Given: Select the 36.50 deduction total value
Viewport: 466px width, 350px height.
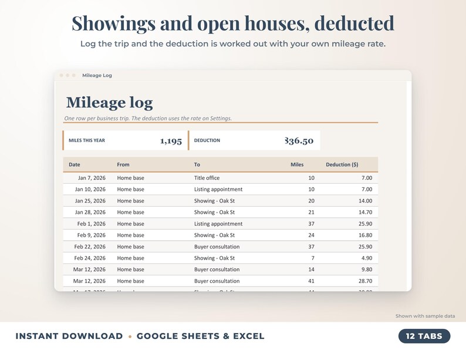Looking at the screenshot, I should pyautogui.click(x=299, y=141).
